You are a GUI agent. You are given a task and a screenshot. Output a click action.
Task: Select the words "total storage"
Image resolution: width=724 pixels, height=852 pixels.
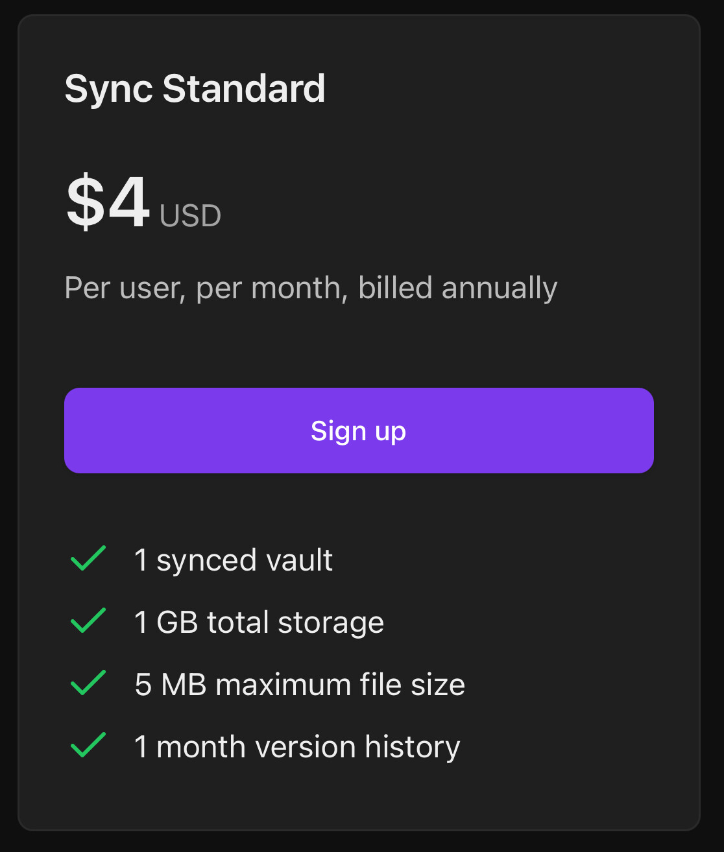point(296,622)
